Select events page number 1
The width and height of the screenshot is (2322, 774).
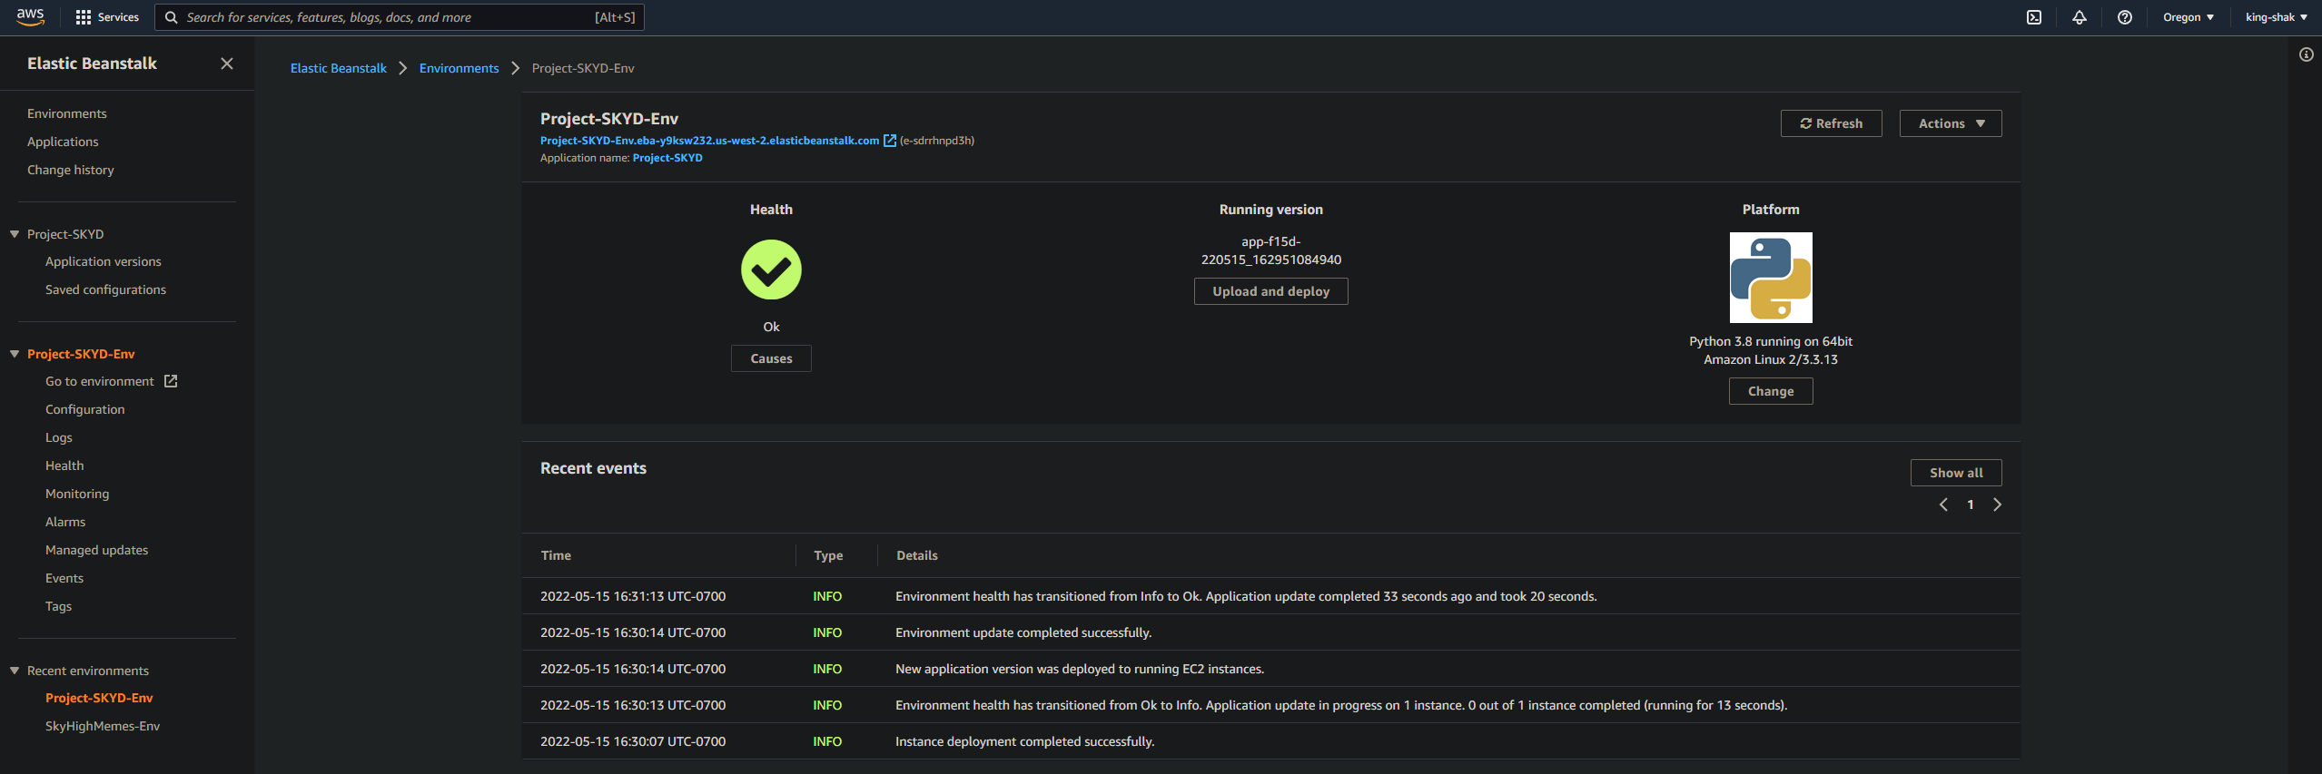point(1971,505)
